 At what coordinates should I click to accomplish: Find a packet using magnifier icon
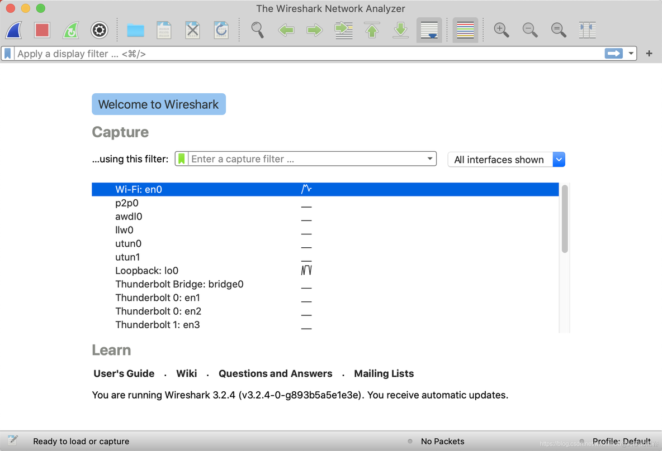[258, 30]
